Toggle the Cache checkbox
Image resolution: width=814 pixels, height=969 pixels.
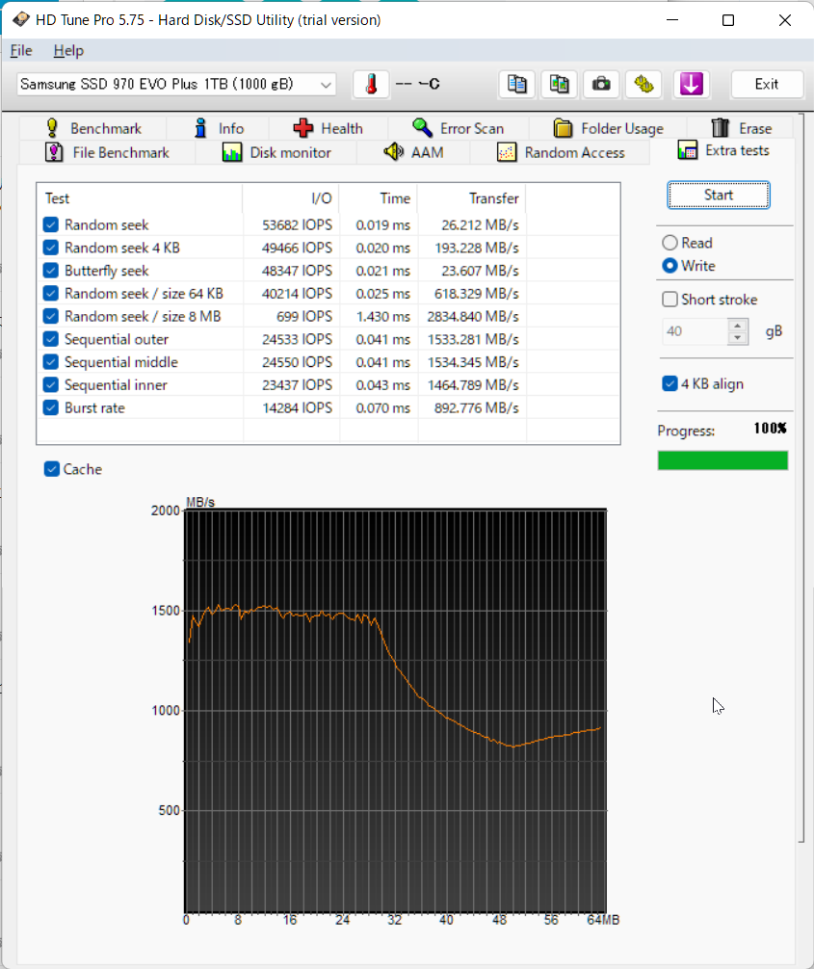coord(52,469)
